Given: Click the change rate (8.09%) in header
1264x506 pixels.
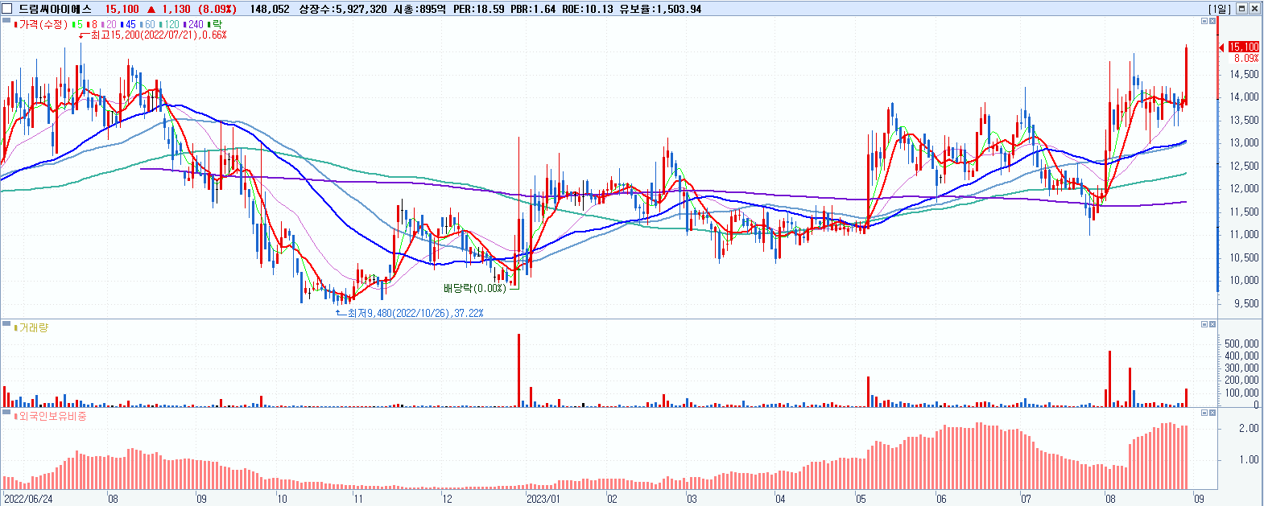Looking at the screenshot, I should tap(217, 9).
